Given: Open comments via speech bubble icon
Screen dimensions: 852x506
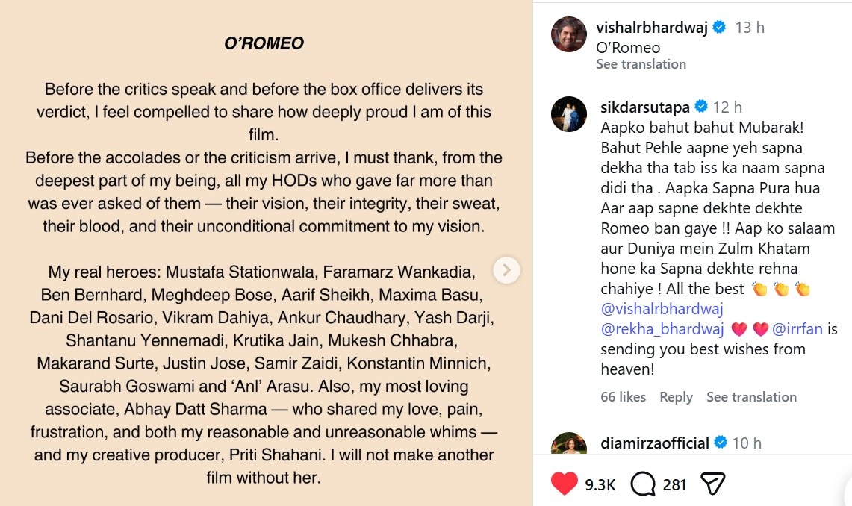Looking at the screenshot, I should coord(642,484).
